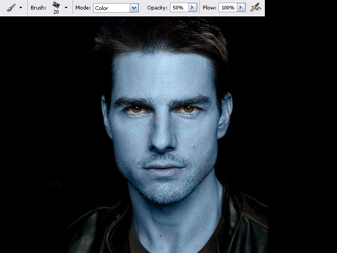Screen dimensions: 337x253
Task: Paint on the man's left-side eye iris
Action: point(137,109)
